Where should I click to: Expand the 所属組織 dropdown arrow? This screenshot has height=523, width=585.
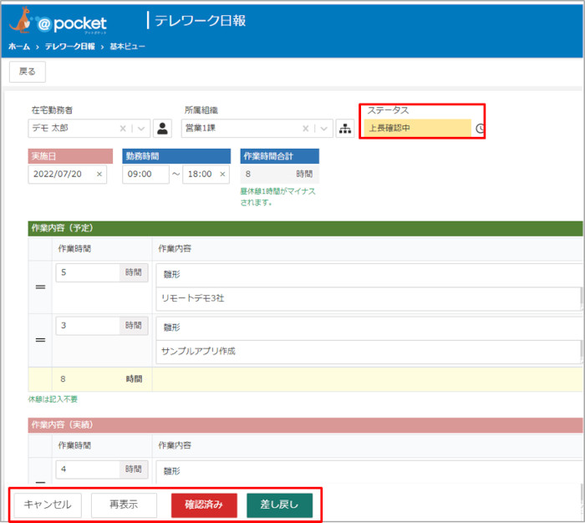click(324, 129)
